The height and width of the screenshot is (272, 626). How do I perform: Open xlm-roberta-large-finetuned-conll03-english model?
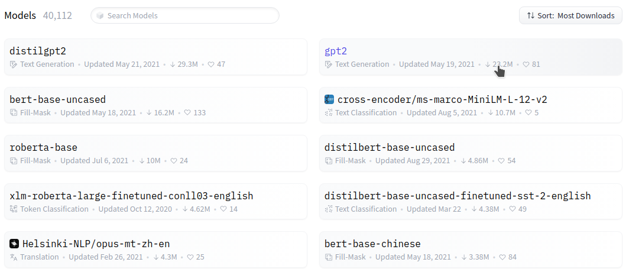point(131,196)
